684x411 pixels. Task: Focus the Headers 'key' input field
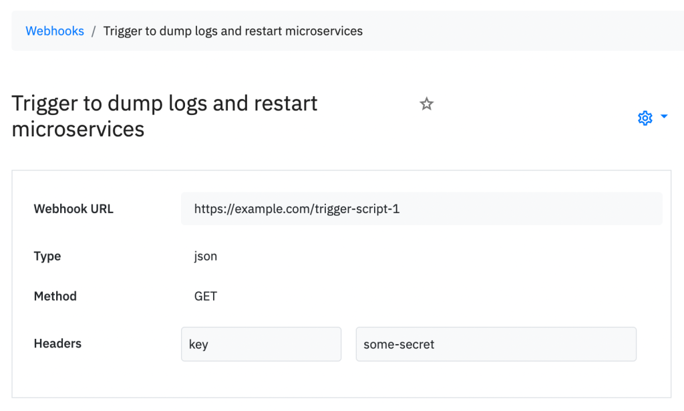coord(261,344)
